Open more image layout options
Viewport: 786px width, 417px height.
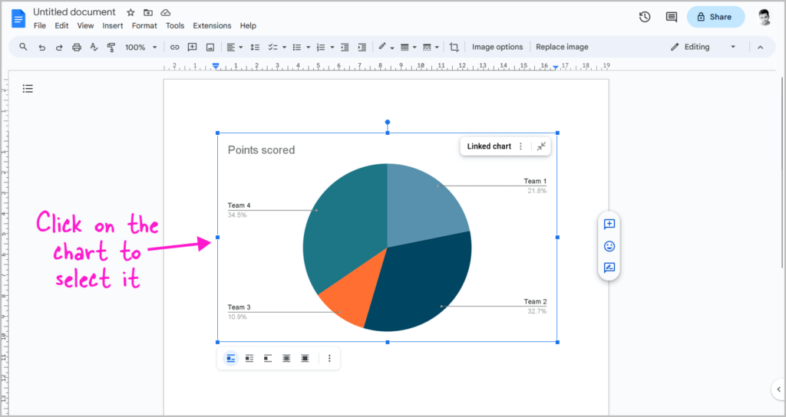(329, 359)
